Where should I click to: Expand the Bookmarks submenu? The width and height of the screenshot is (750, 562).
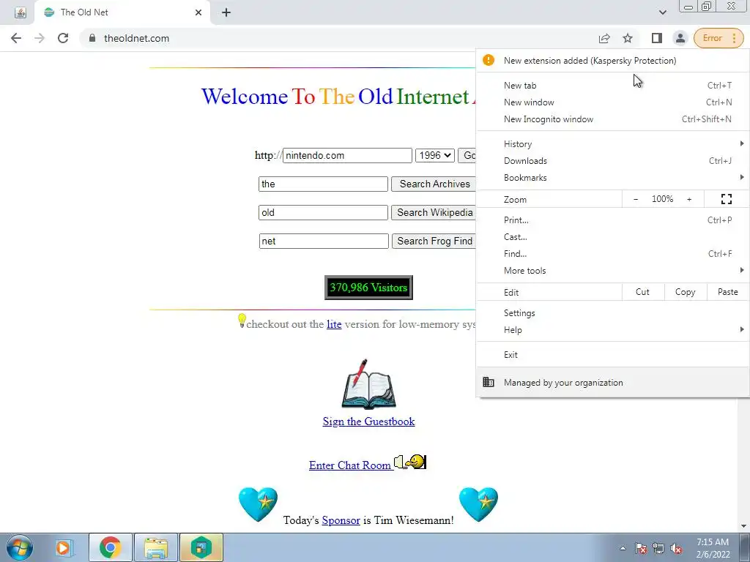click(x=613, y=177)
